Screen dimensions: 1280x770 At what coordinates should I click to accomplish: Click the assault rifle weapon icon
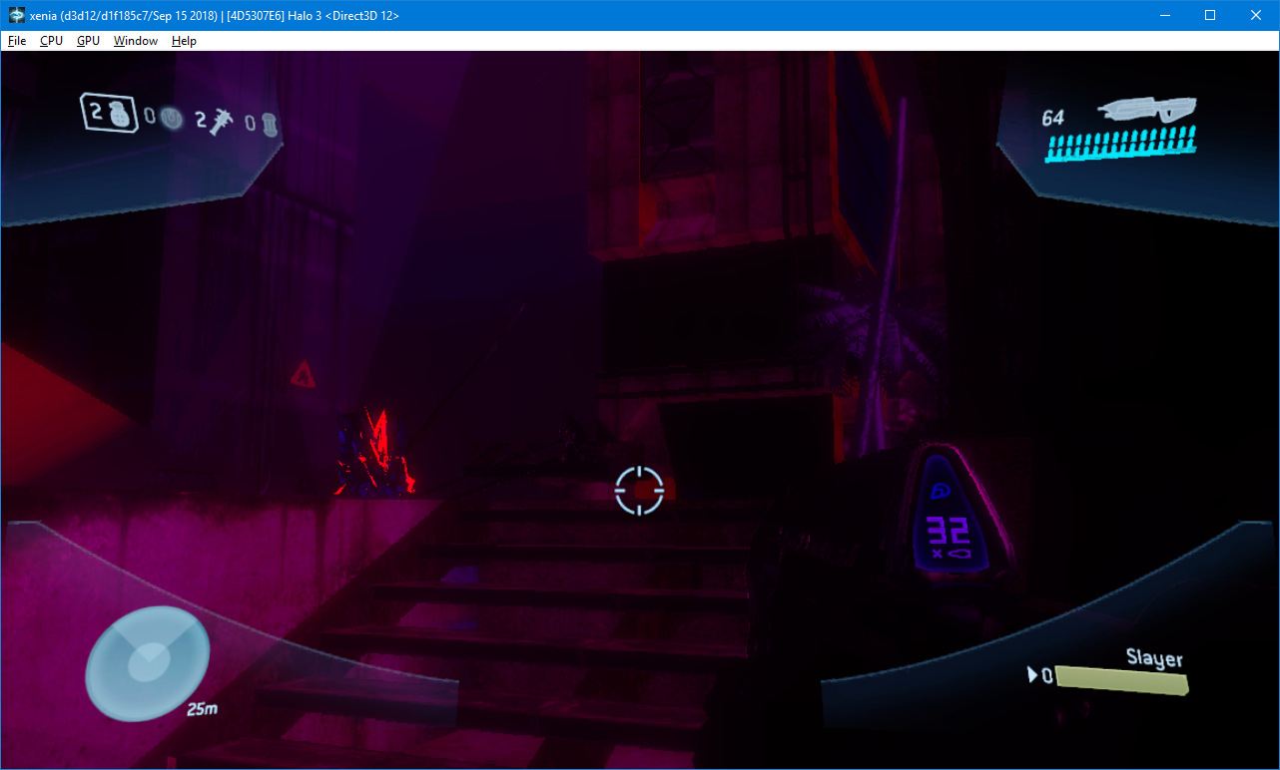click(1146, 110)
